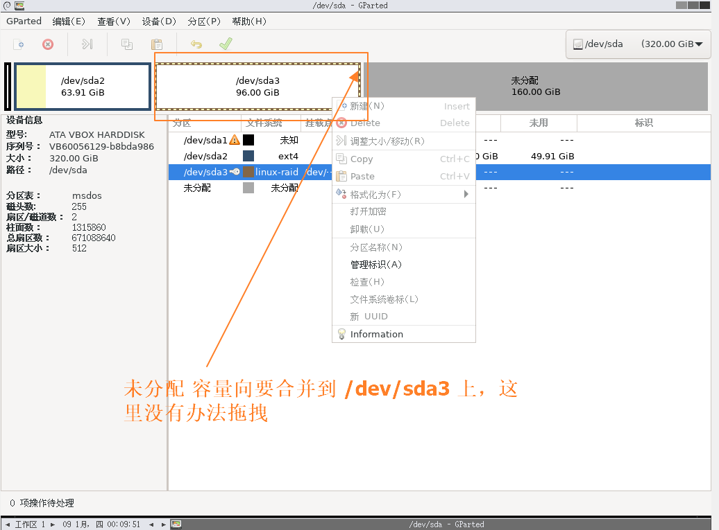Viewport: 719px width, 530px height.
Task: Click the /dev/sda - GParted taskbar entry
Action: tap(446, 524)
